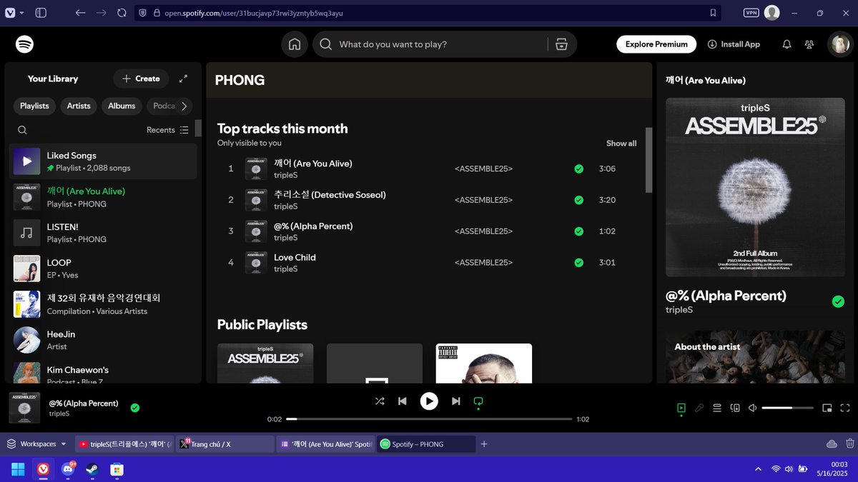Open the Browse icon in search bar

point(561,44)
